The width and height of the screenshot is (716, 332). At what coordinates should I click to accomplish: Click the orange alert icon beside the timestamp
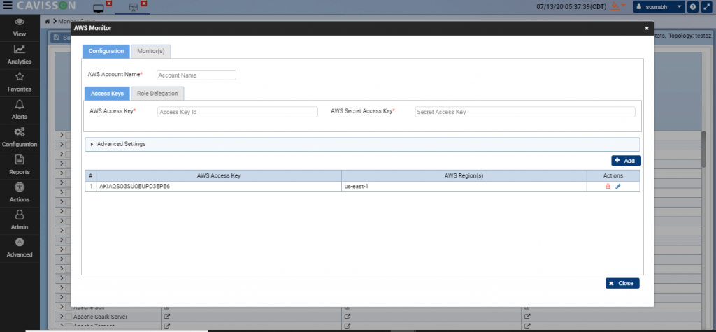tap(616, 6)
